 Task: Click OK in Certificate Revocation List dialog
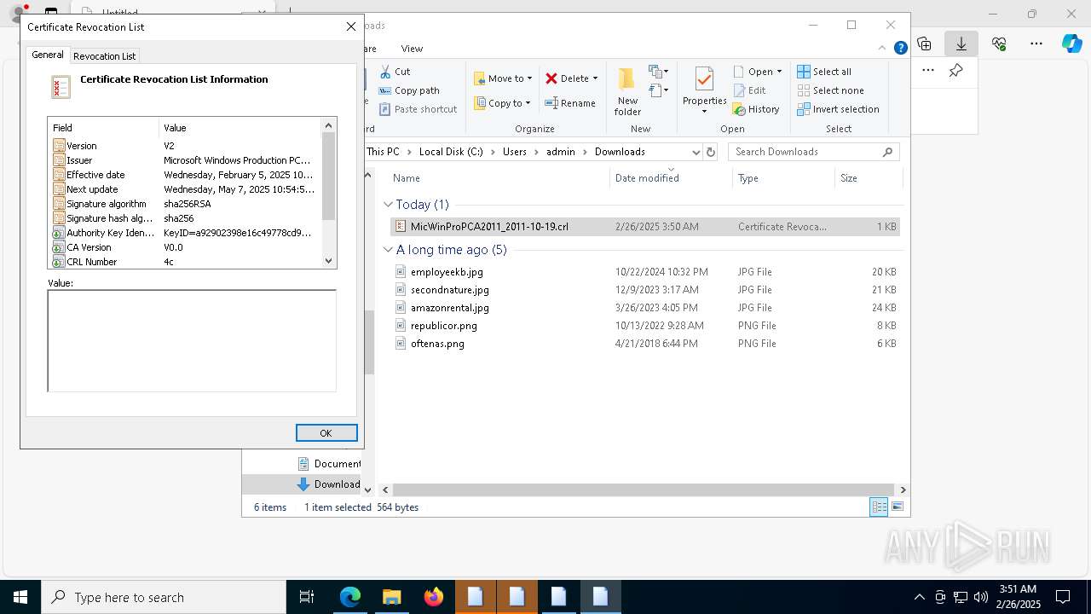pyautogui.click(x=326, y=433)
